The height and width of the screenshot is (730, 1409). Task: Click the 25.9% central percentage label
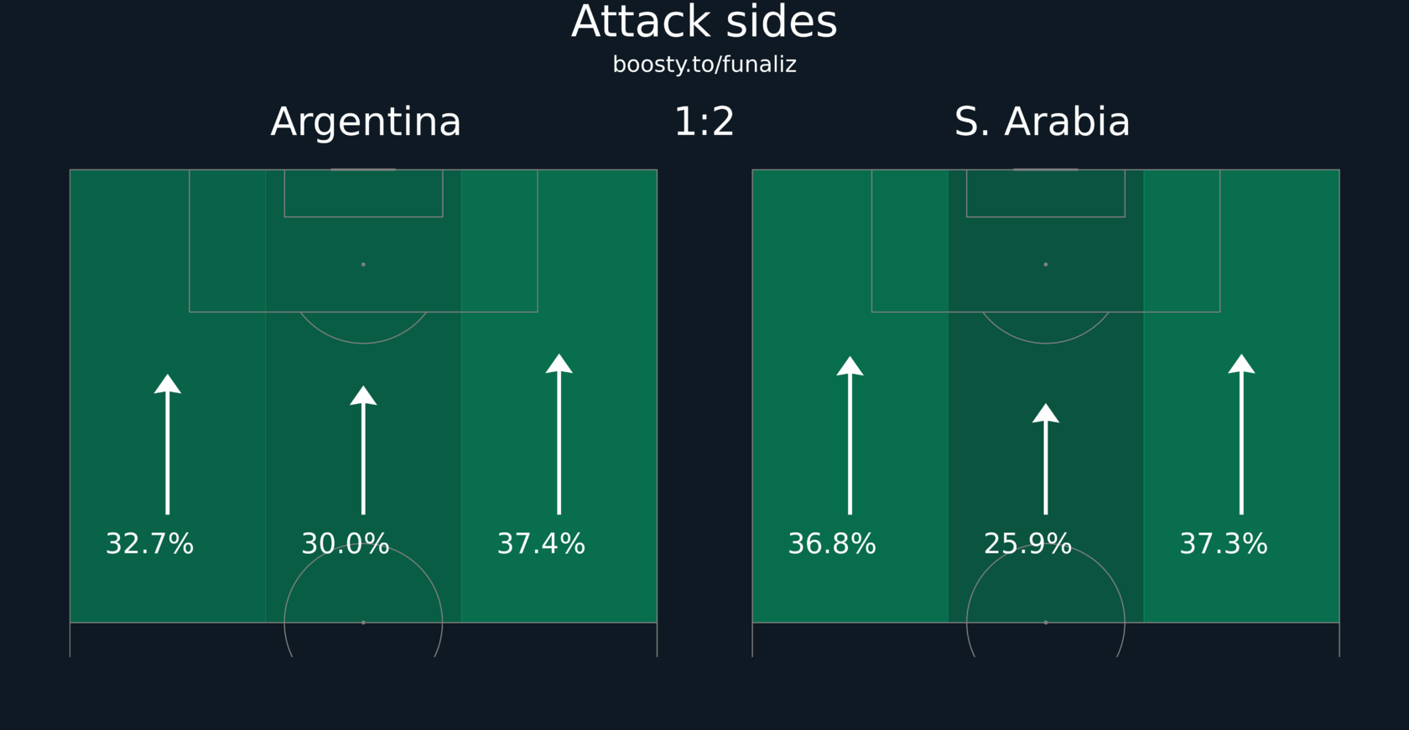tap(1027, 544)
